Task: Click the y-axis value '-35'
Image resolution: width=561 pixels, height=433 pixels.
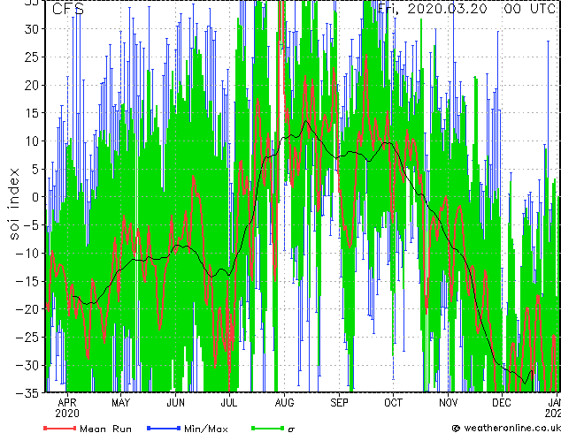Action: point(27,393)
